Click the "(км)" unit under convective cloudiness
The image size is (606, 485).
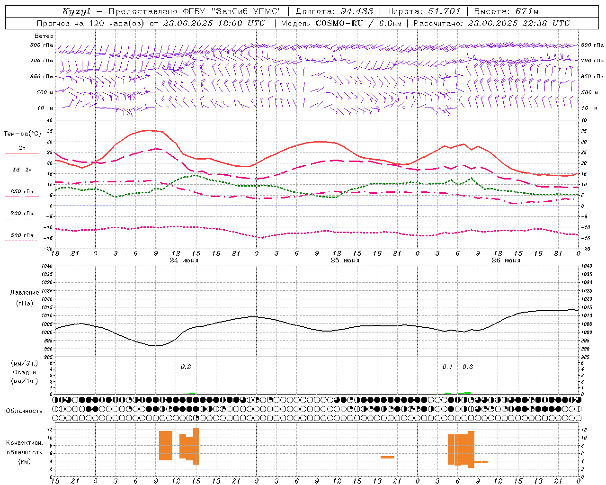coord(25,461)
